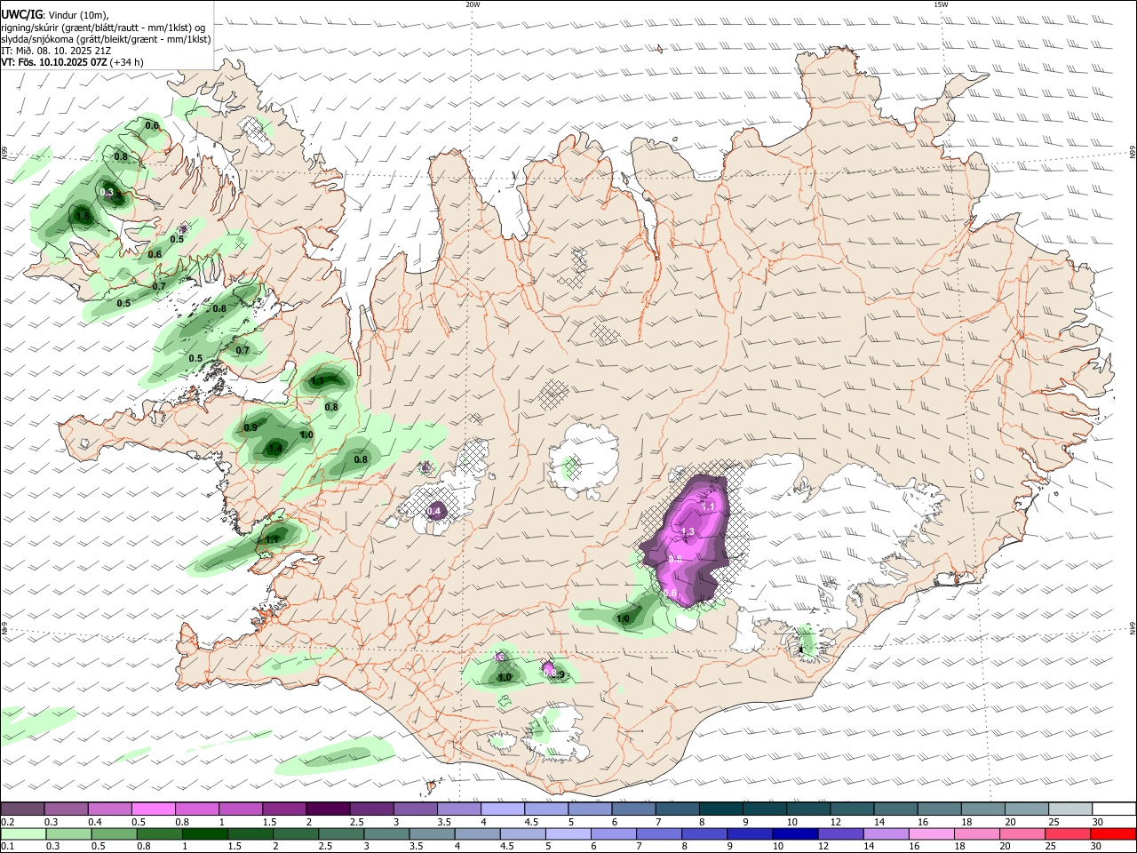Pick the violet 12 swatch in bottom legend row
Image resolution: width=1137 pixels, height=853 pixels.
click(840, 833)
